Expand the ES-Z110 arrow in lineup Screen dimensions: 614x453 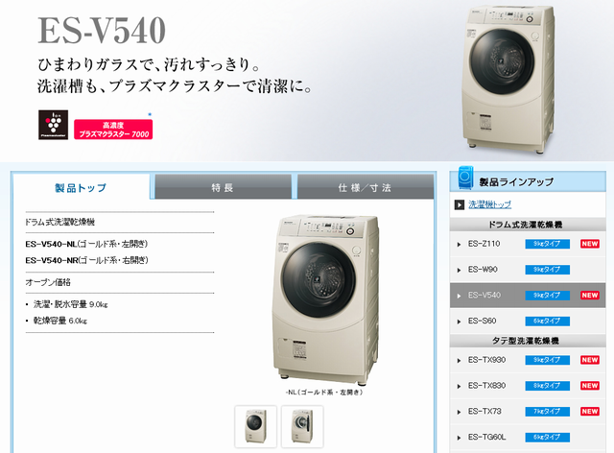(x=459, y=245)
